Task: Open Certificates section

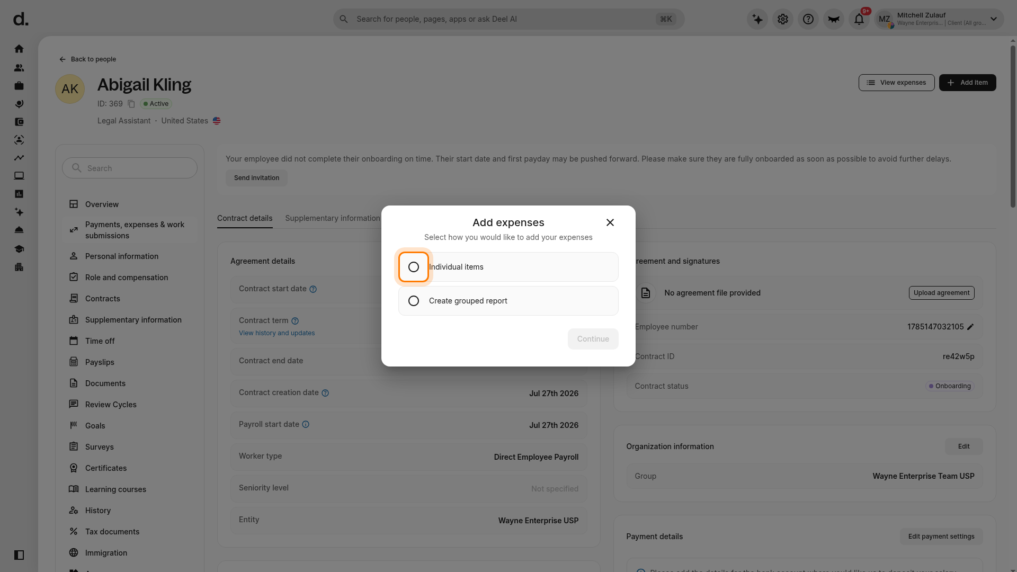Action: 130,468
